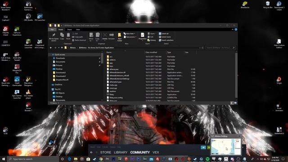Select the keys folder in file list
Viewport: 288px width, 162px height.
[x=111, y=66]
